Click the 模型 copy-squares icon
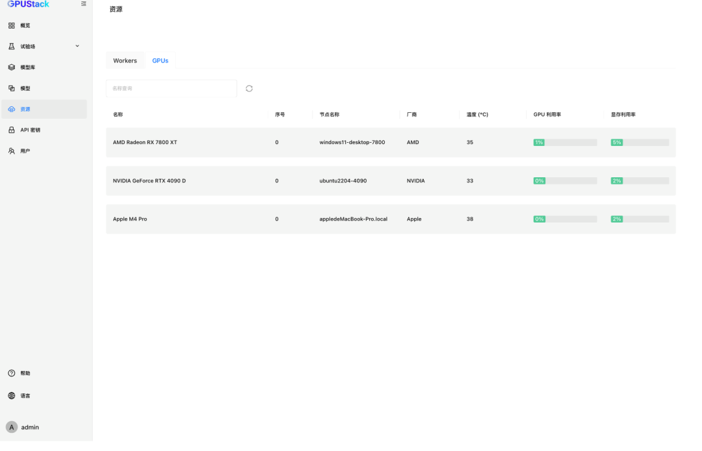Viewport: 702px width, 451px height. click(x=12, y=88)
